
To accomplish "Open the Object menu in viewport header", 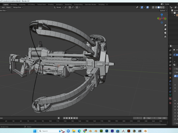I will (9, 7).
